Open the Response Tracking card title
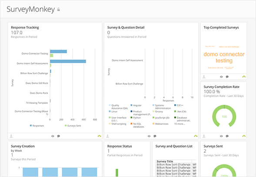 point(25,27)
